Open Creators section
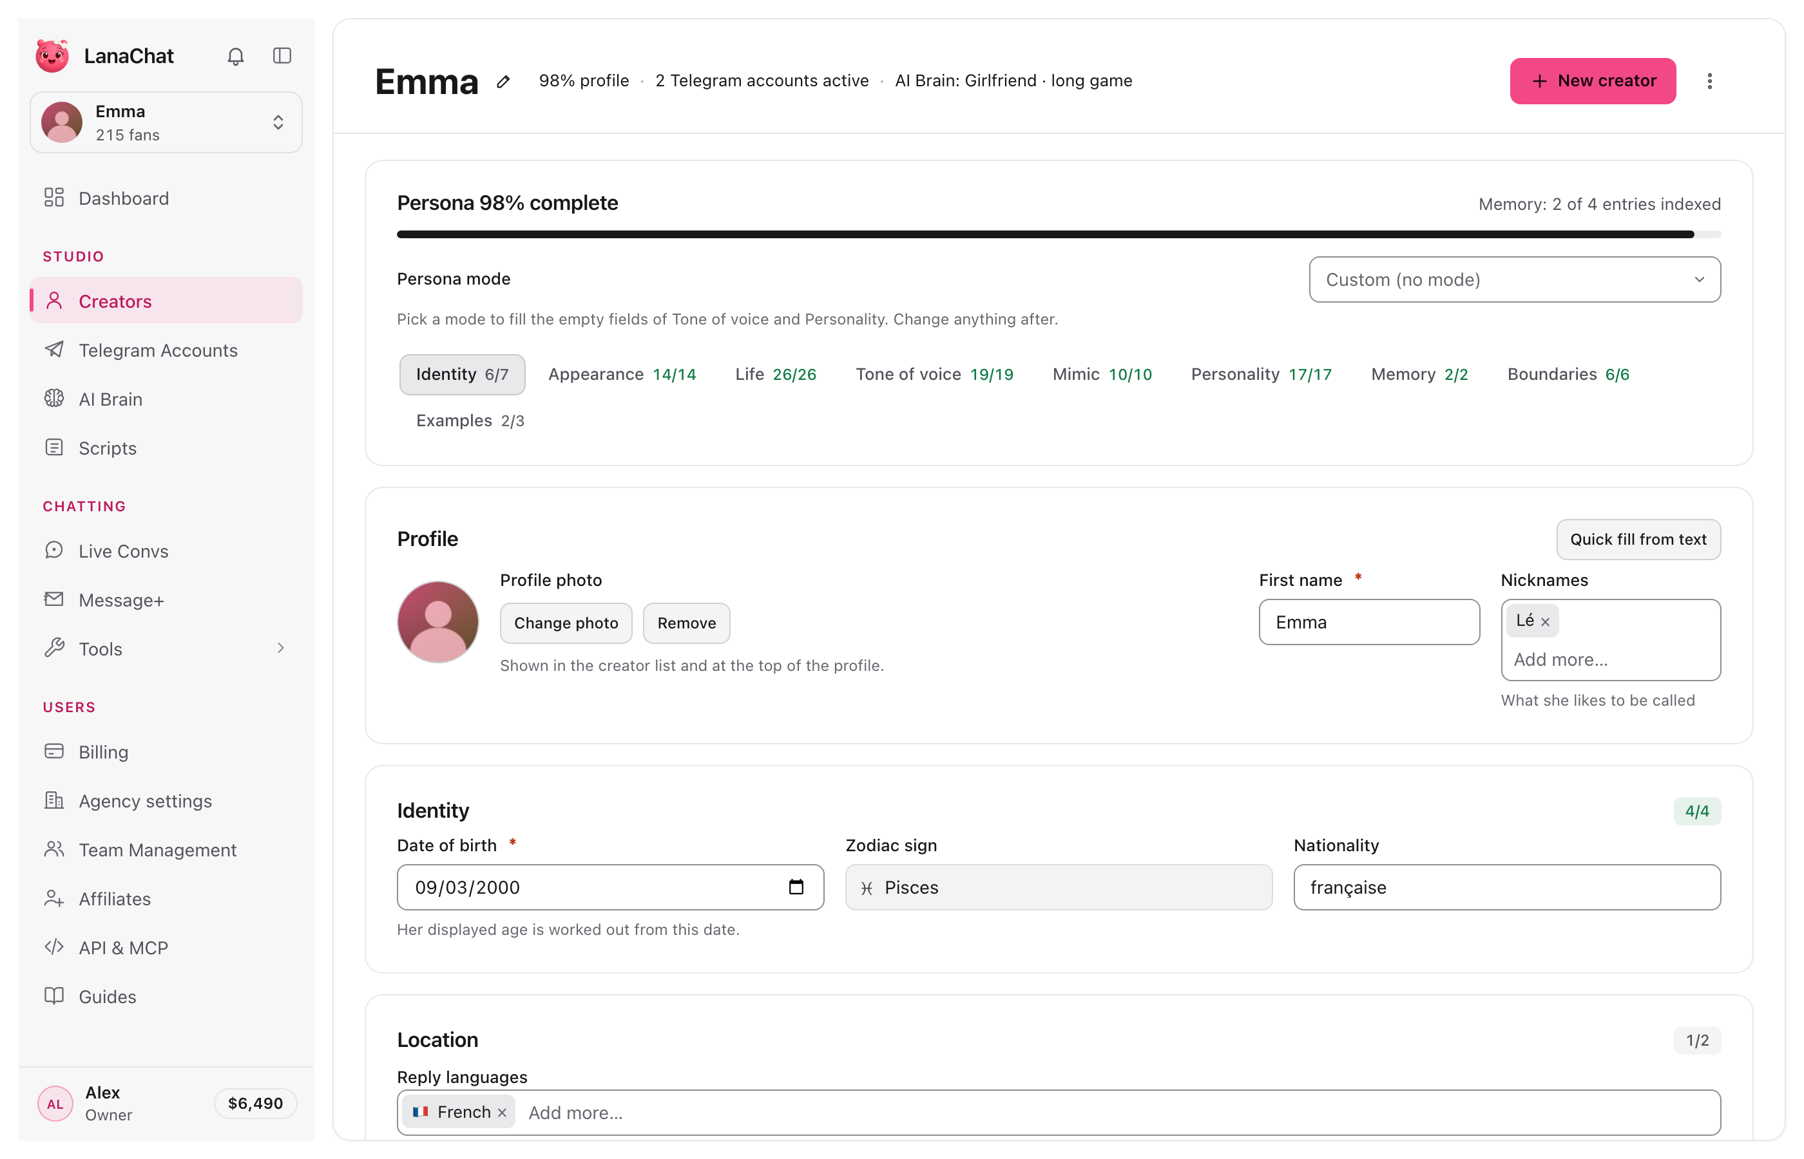 (166, 301)
